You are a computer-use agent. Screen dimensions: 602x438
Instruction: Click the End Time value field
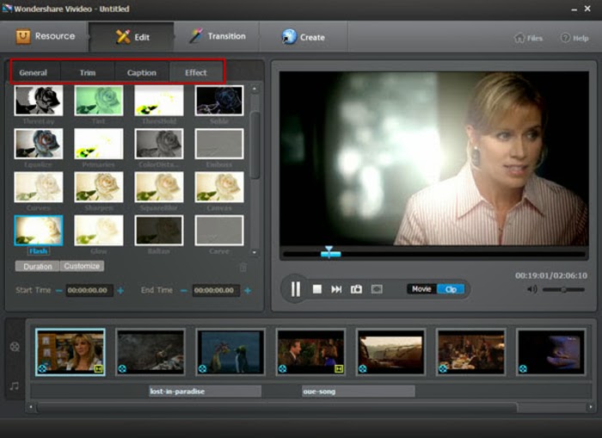click(x=216, y=291)
